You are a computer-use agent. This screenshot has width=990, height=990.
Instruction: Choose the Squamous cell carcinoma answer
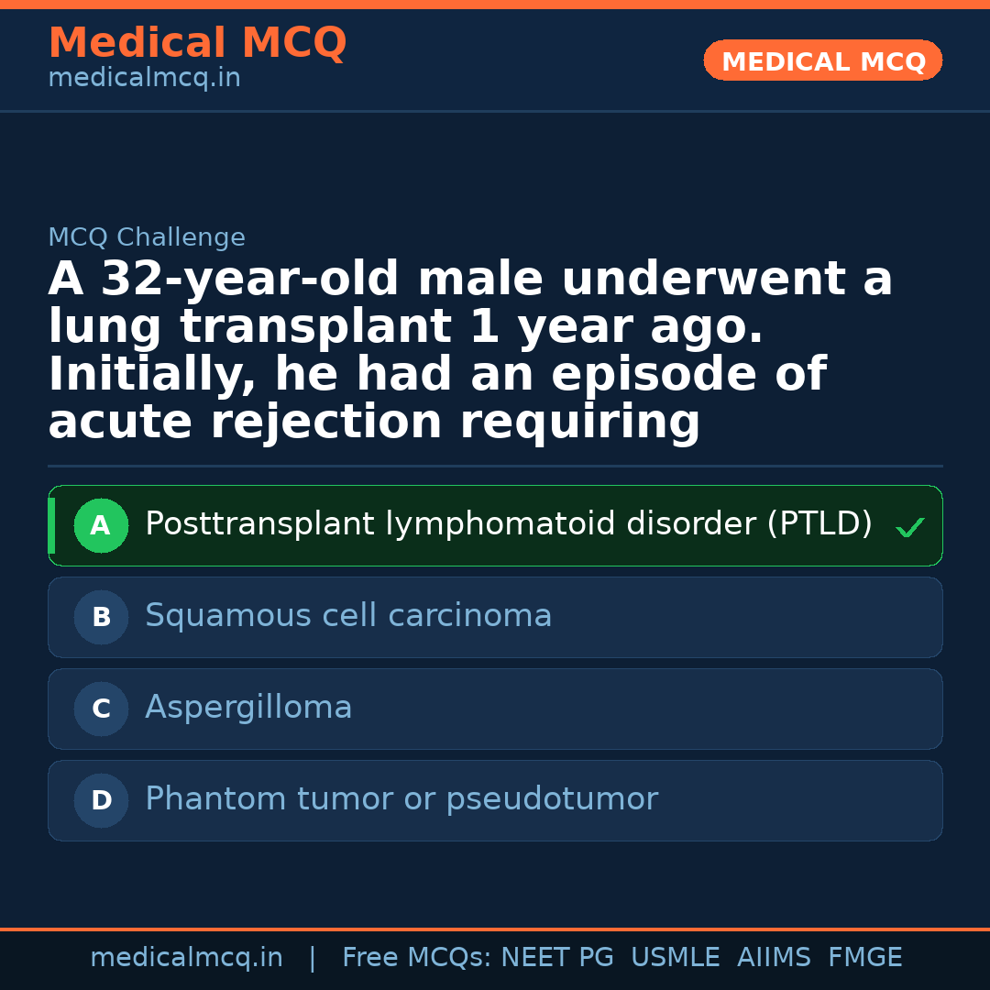pos(348,616)
